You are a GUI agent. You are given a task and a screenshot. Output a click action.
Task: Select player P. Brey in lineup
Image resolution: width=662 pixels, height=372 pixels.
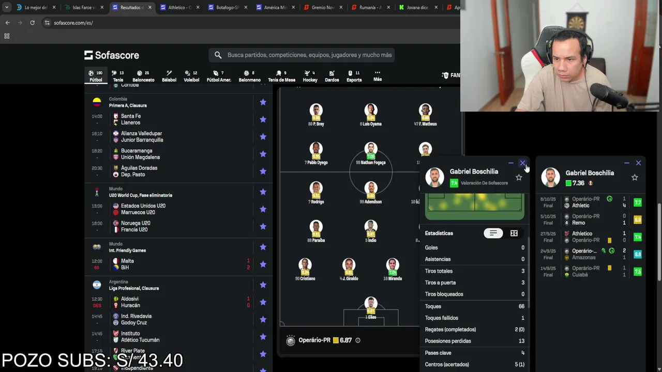[316, 115]
